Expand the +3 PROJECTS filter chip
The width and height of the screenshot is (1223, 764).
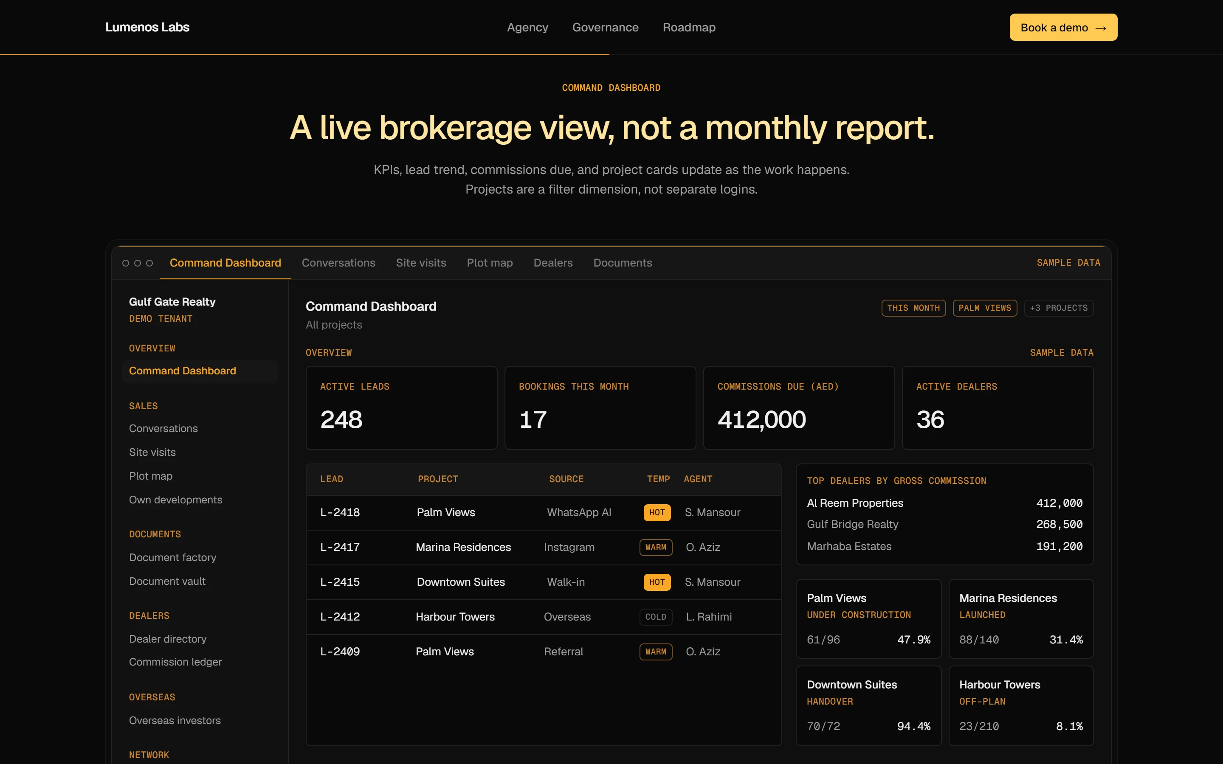[1058, 308]
